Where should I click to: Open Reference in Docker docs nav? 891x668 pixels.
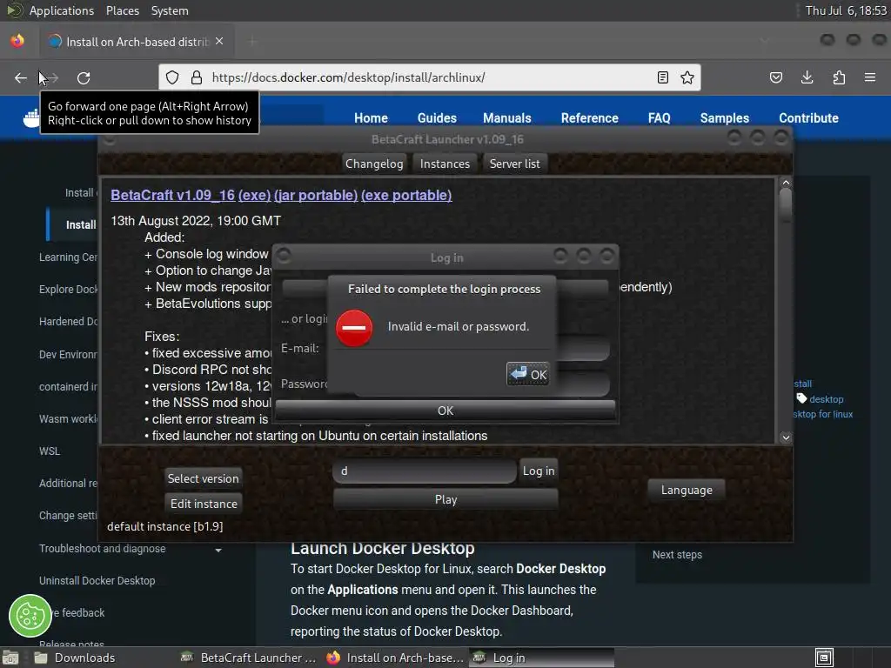click(x=589, y=118)
